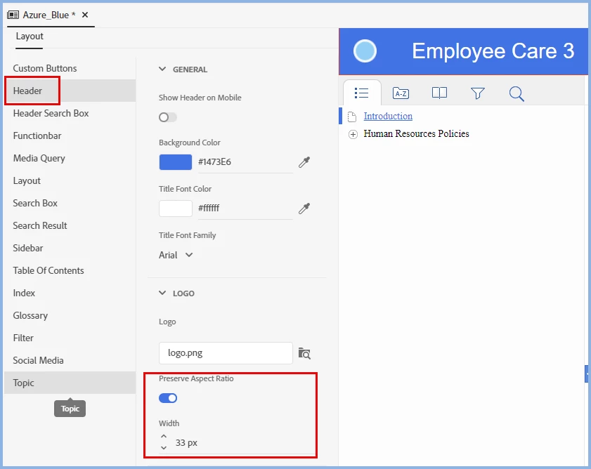The height and width of the screenshot is (469, 591).
Task: Select Search Result component
Action: 70,225
